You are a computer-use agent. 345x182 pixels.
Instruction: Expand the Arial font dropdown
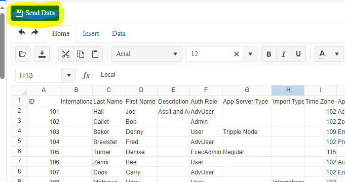(175, 54)
